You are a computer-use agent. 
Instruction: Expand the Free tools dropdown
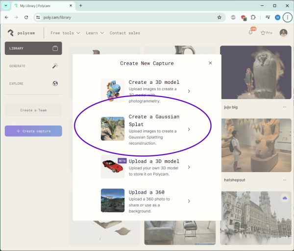65,33
